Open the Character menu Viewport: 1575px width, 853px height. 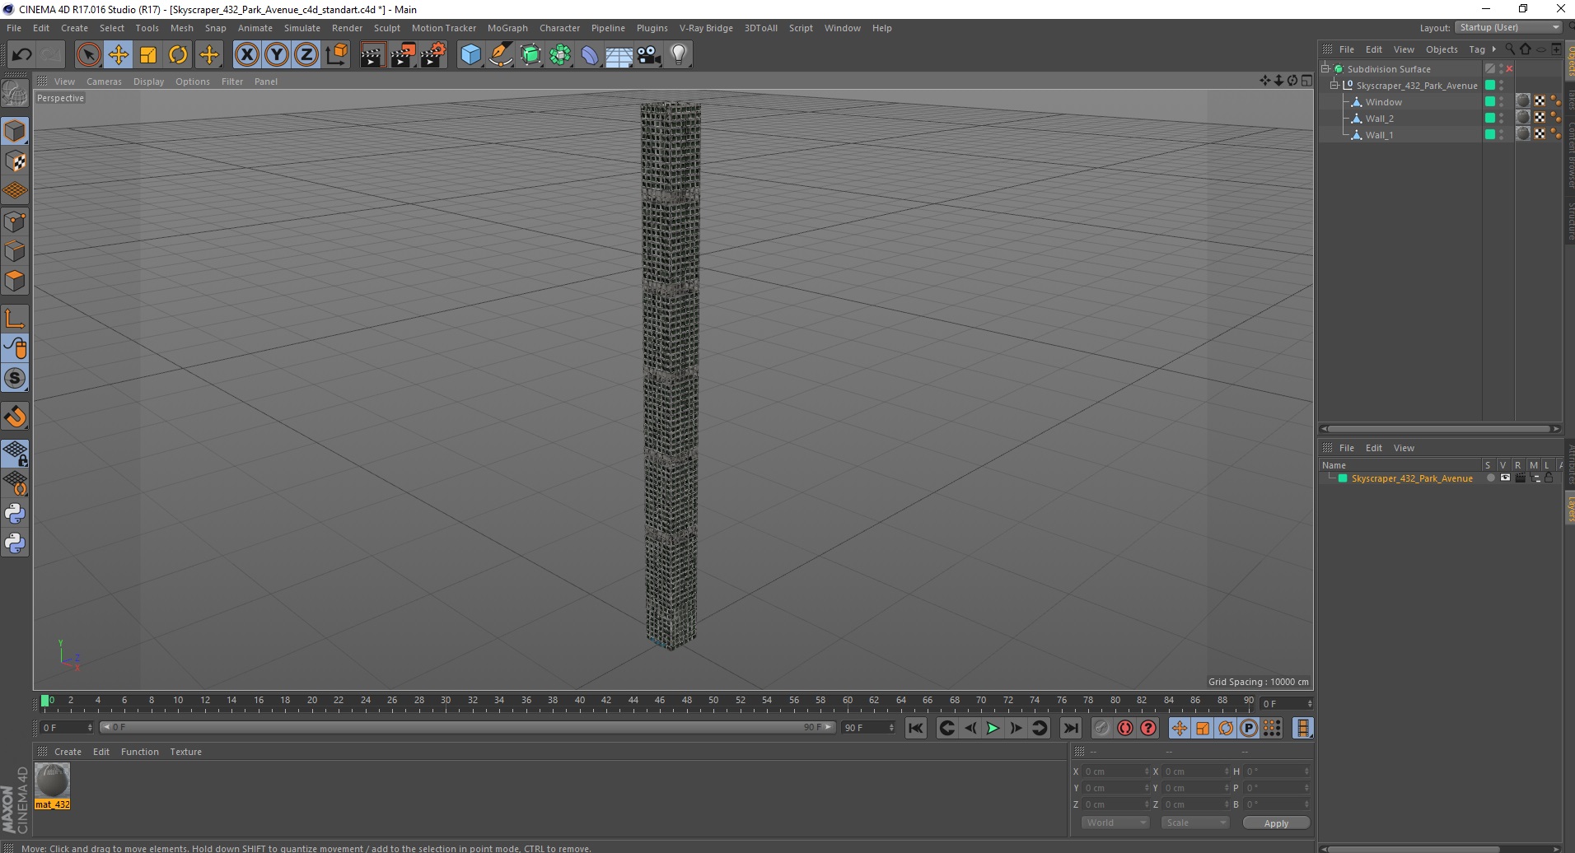pos(559,28)
